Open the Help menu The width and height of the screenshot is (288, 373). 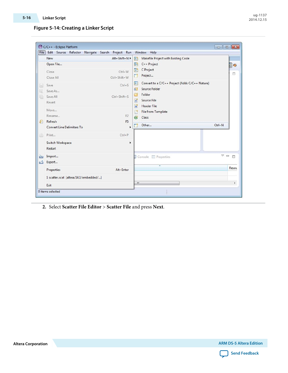coord(153,53)
